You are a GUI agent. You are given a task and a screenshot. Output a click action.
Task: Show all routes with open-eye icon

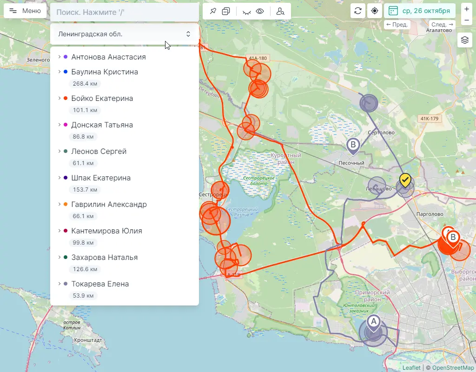(260, 11)
